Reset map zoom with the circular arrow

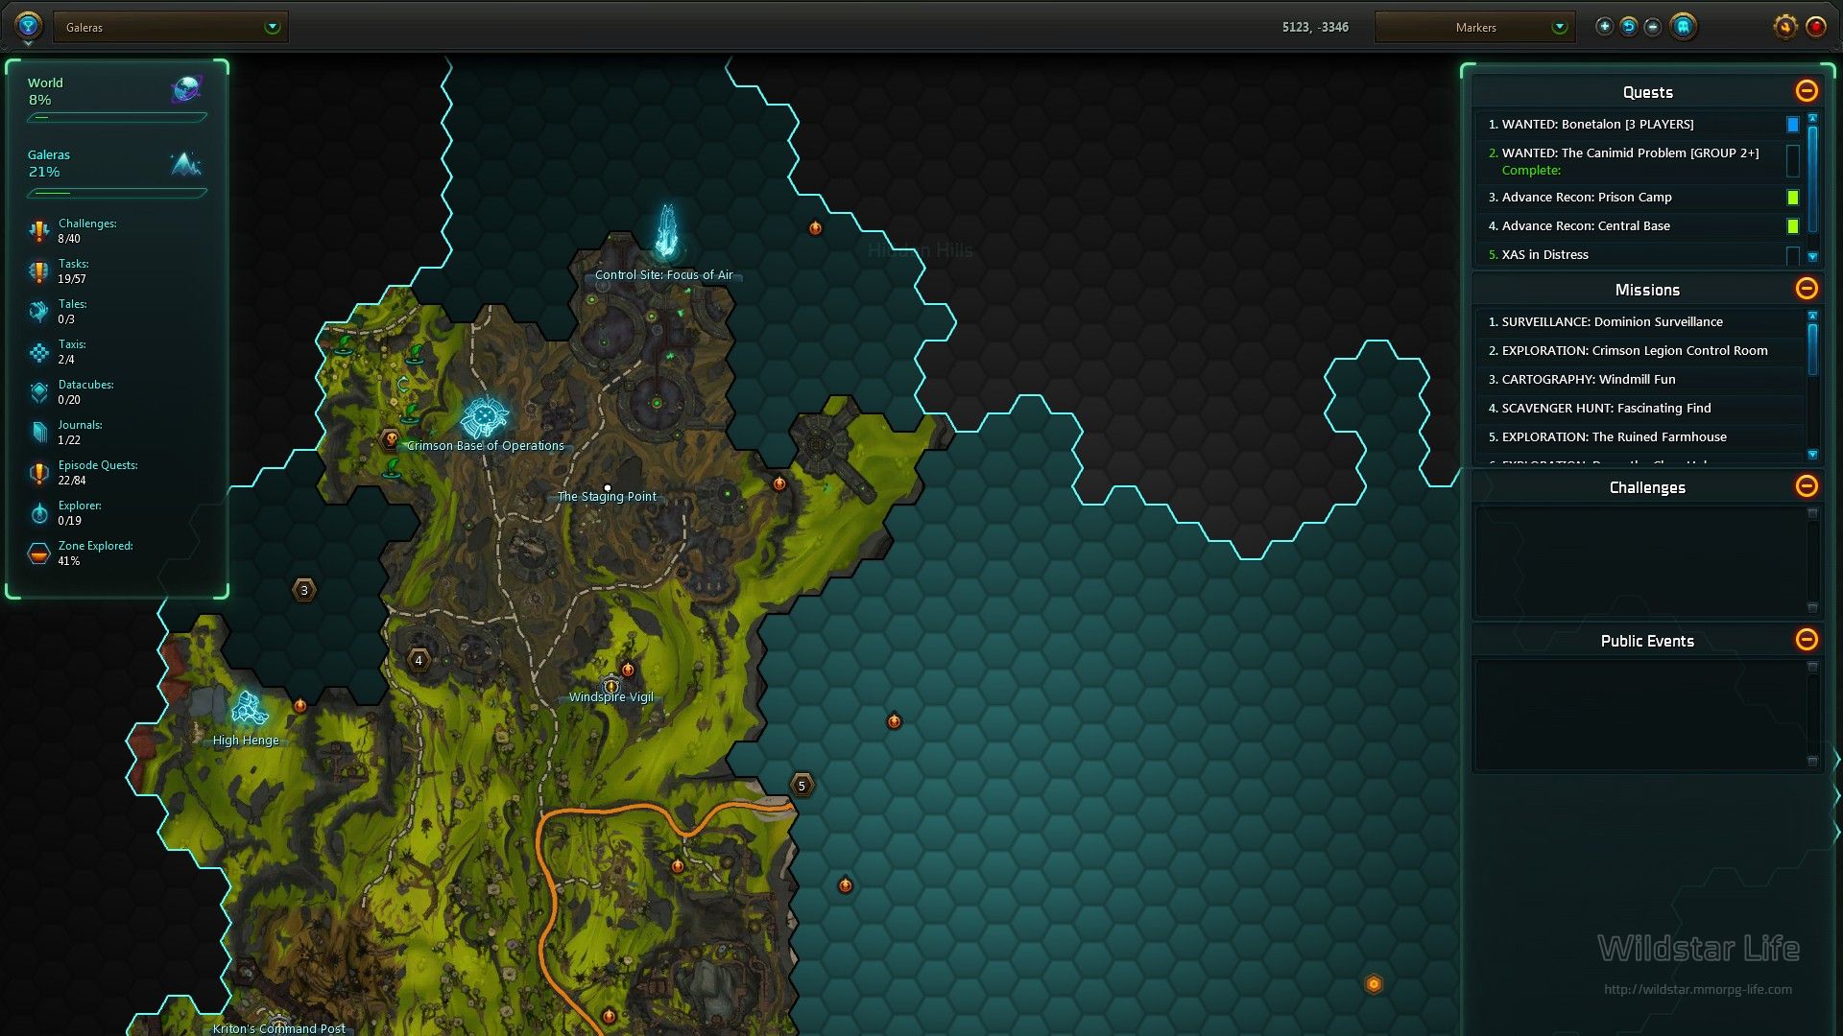pos(1629,27)
